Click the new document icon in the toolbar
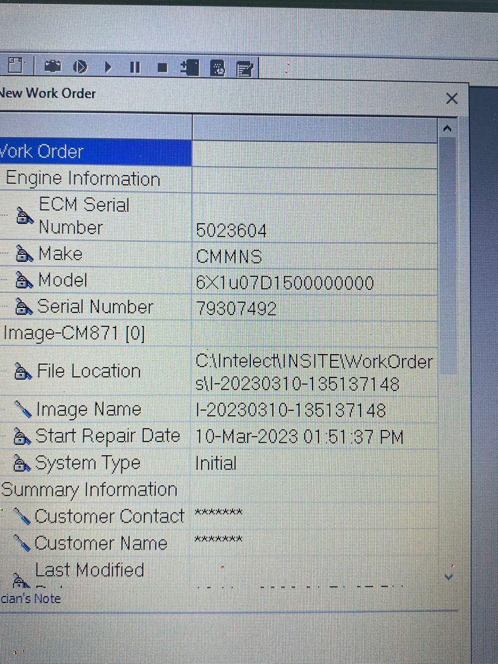Screen dimensions: 498x664 point(15,65)
